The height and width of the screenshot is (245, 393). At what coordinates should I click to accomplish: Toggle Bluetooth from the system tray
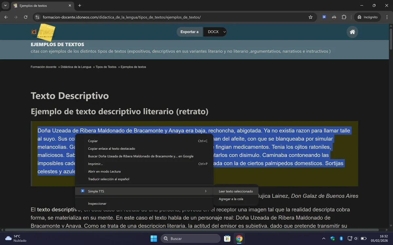(341, 238)
